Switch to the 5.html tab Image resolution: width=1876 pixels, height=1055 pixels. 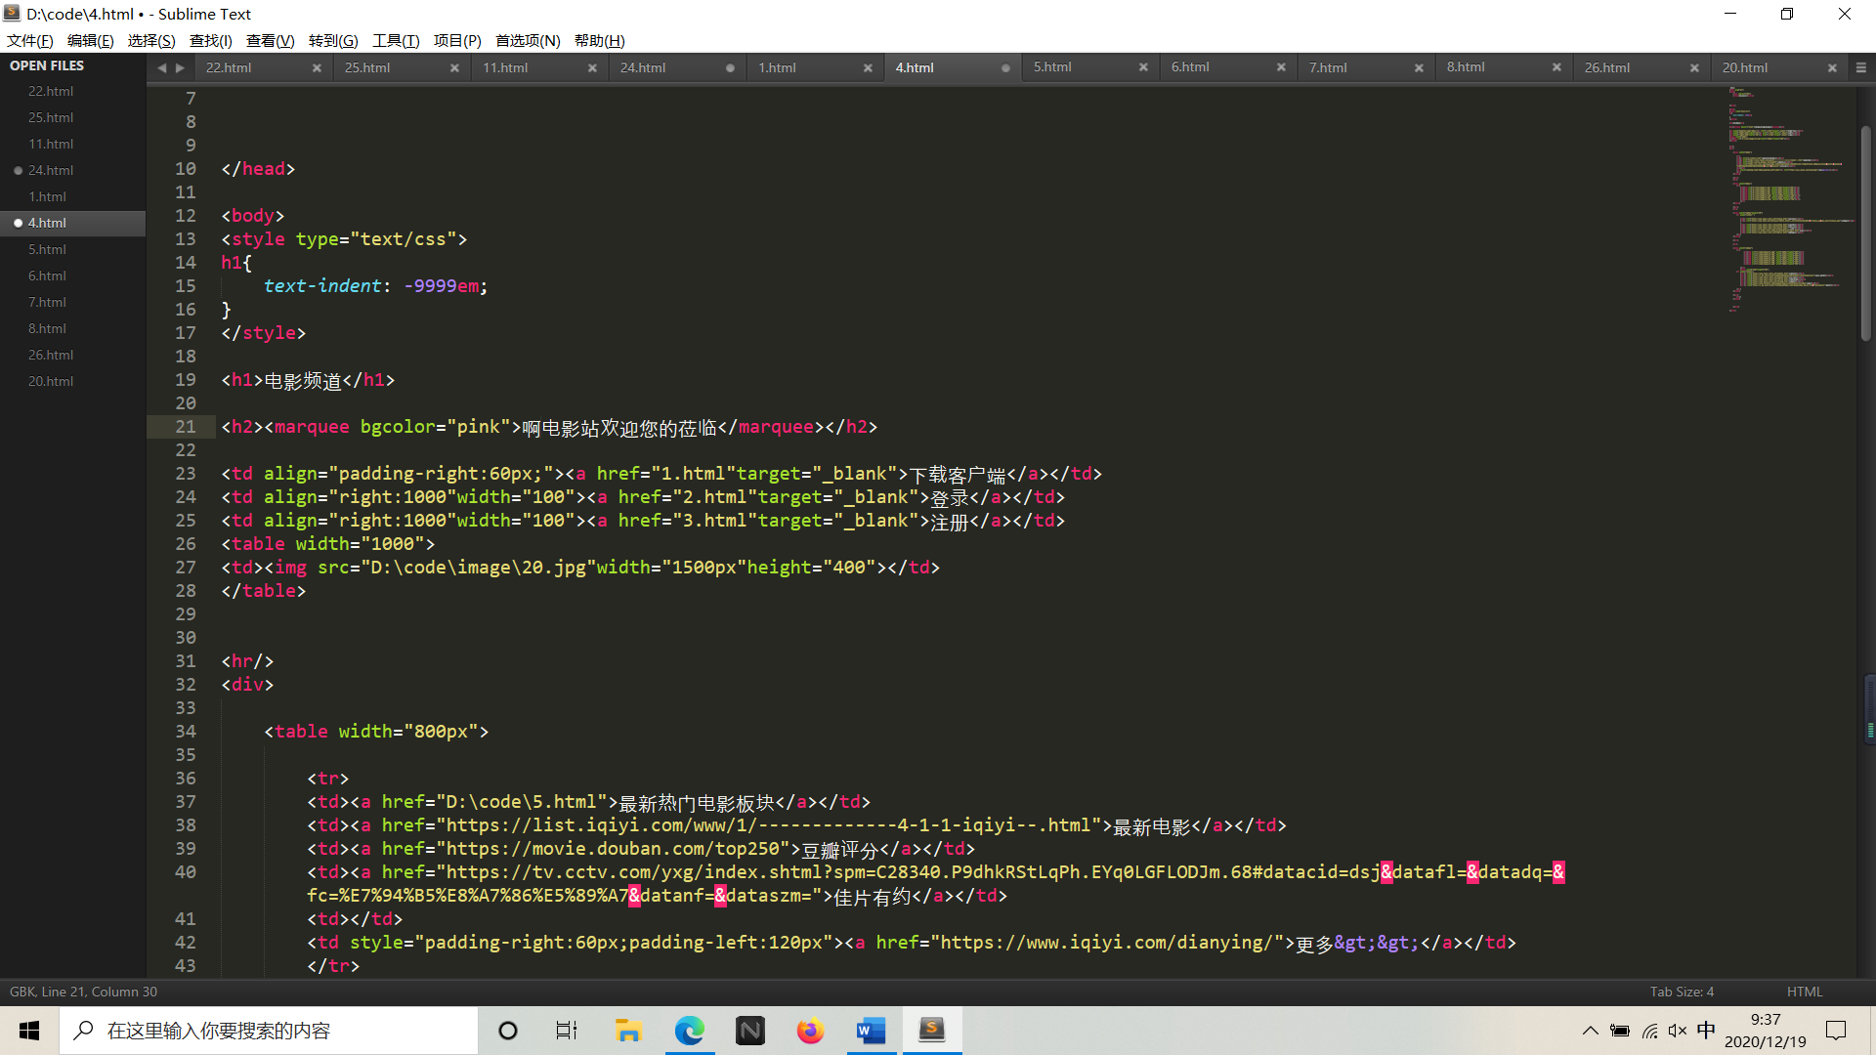click(1051, 66)
